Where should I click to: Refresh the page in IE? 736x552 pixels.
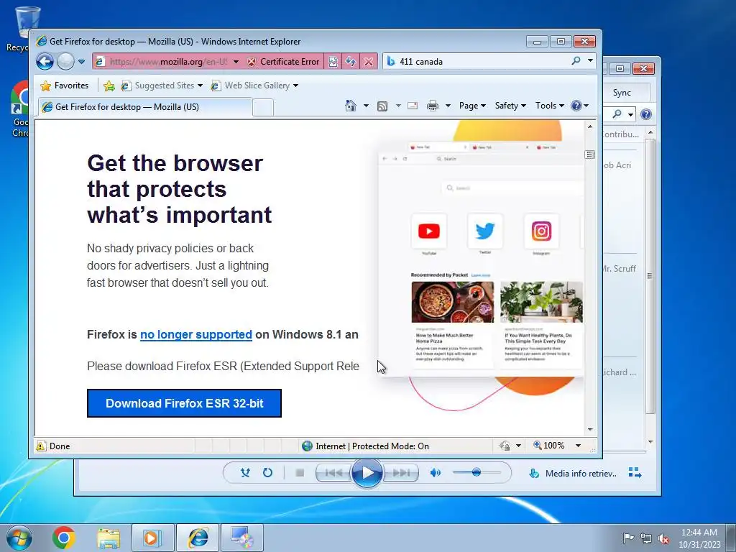(351, 62)
